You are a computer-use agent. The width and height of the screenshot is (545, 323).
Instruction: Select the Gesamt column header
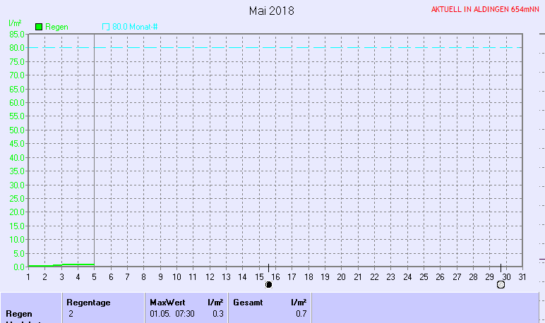coord(248,302)
